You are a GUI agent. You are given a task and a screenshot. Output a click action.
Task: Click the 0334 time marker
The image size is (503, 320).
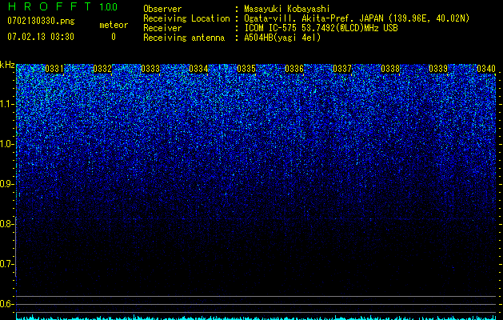(x=198, y=69)
